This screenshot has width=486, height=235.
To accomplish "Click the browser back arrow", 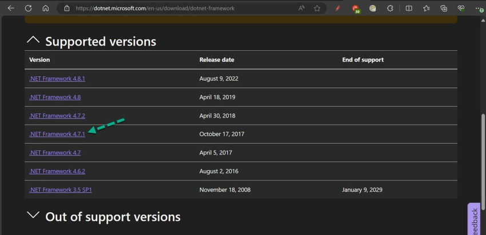I will (x=11, y=9).
